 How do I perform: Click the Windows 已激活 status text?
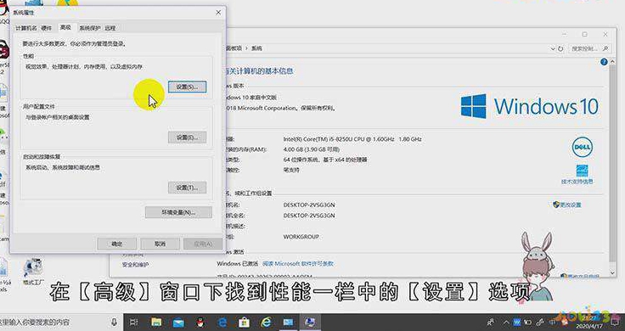tap(238, 264)
